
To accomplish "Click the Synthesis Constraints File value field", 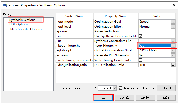I will click(x=154, y=41).
